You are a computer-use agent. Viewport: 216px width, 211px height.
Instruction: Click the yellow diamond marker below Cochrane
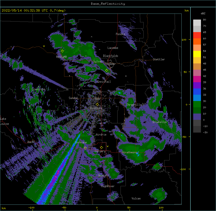click(85, 148)
